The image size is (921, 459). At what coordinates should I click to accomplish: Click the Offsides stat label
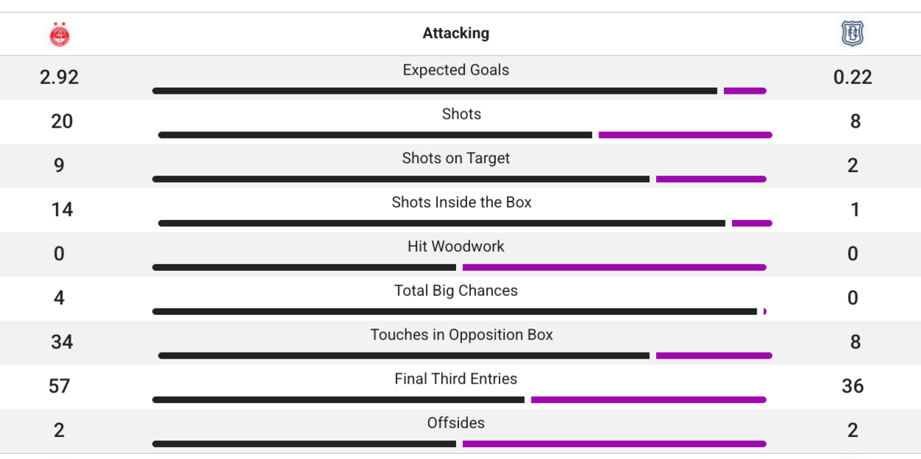(x=456, y=424)
